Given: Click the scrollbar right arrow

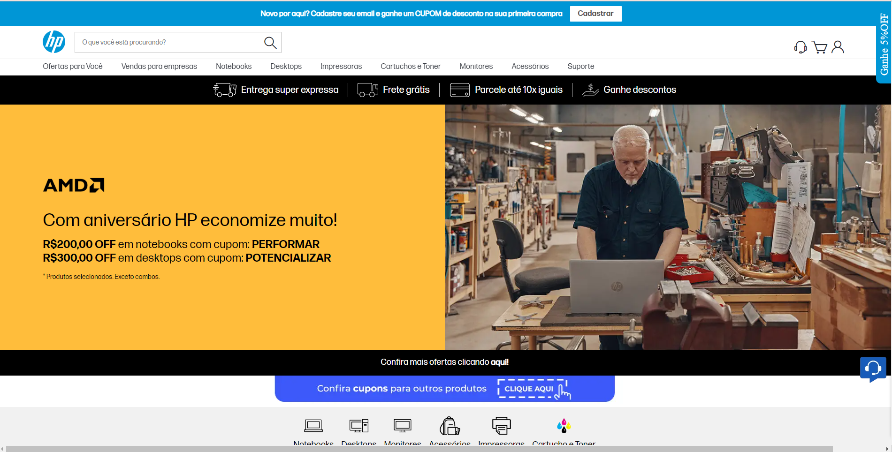Looking at the screenshot, I should [887, 449].
